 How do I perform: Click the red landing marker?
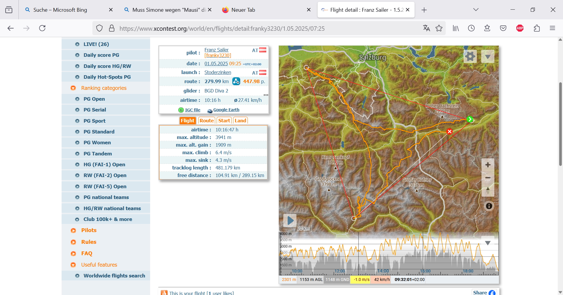[449, 131]
